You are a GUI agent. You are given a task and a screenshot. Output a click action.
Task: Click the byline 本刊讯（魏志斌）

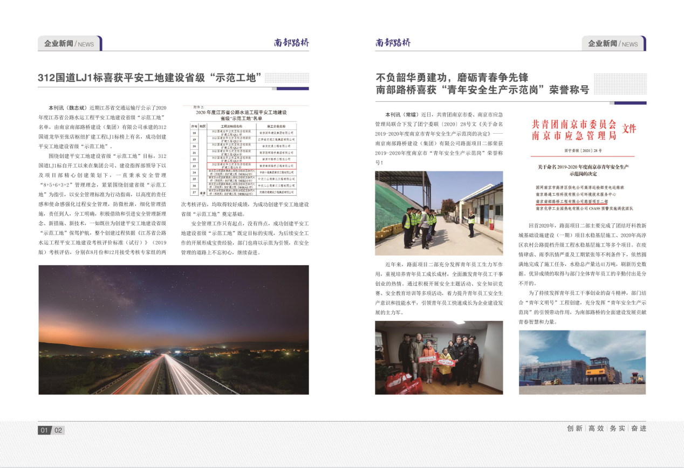click(x=68, y=108)
